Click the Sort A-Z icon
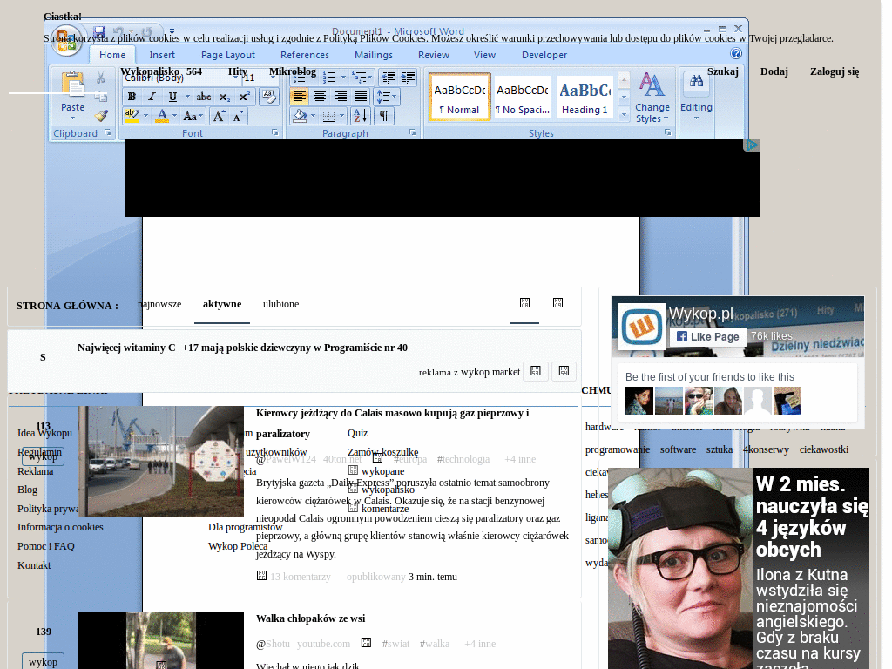The height and width of the screenshot is (669, 892). [361, 116]
